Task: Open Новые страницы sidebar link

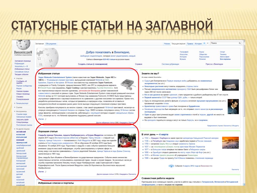Action: click(23, 94)
